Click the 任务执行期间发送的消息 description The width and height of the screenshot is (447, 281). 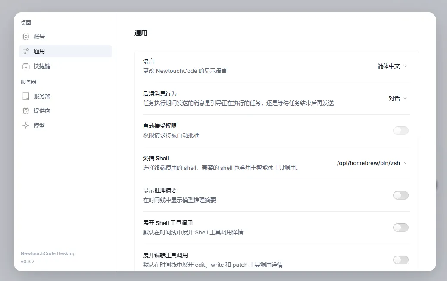tap(238, 103)
